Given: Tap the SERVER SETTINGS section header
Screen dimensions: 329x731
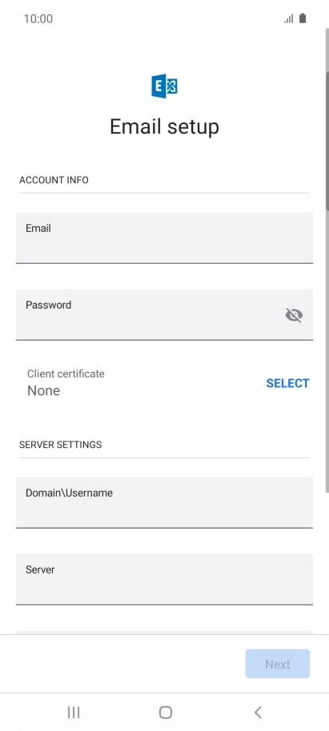Looking at the screenshot, I should (x=60, y=445).
